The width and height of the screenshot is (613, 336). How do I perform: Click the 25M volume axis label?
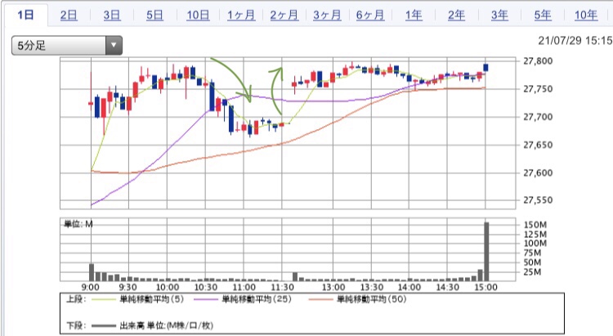coord(532,272)
